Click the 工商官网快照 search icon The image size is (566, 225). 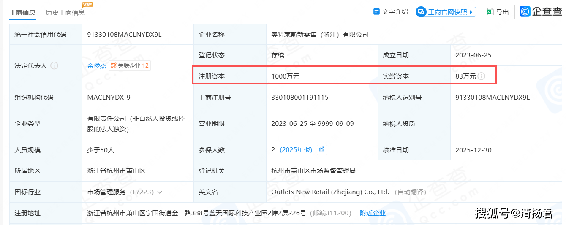click(421, 12)
